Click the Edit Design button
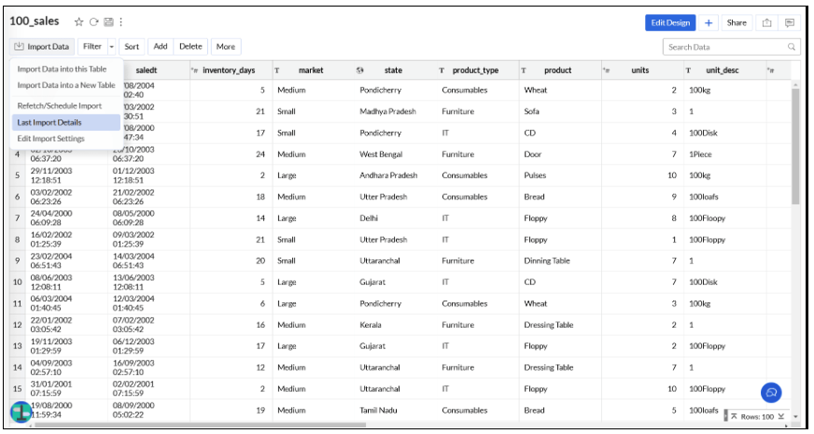This screenshot has height=434, width=814. pyautogui.click(x=670, y=22)
